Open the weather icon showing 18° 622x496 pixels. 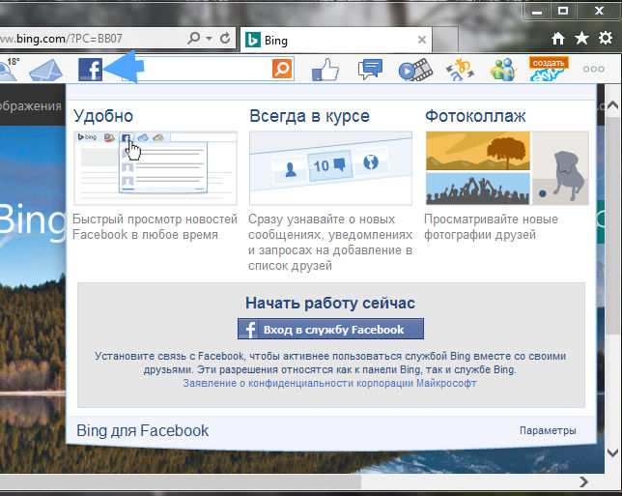point(9,69)
